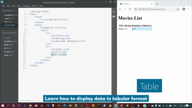
Task: Click the Chrome address bar URL
Action: [151, 9]
